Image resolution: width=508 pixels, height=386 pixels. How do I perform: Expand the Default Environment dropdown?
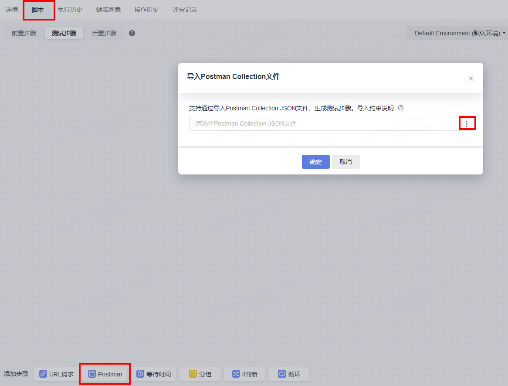point(457,33)
